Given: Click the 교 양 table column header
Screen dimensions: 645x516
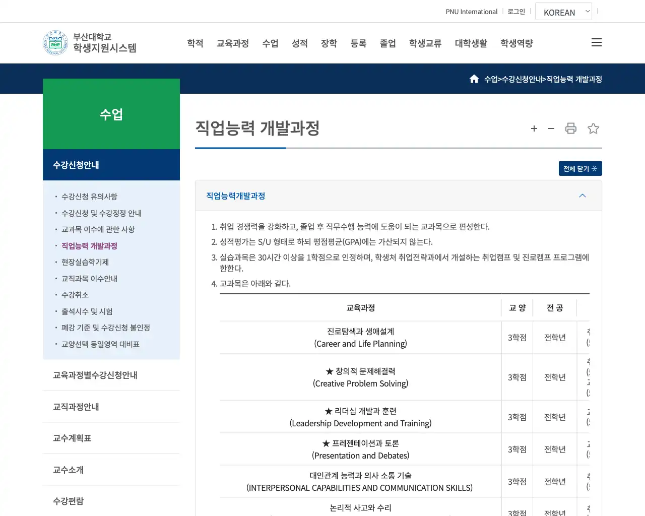Looking at the screenshot, I should click(x=517, y=307).
